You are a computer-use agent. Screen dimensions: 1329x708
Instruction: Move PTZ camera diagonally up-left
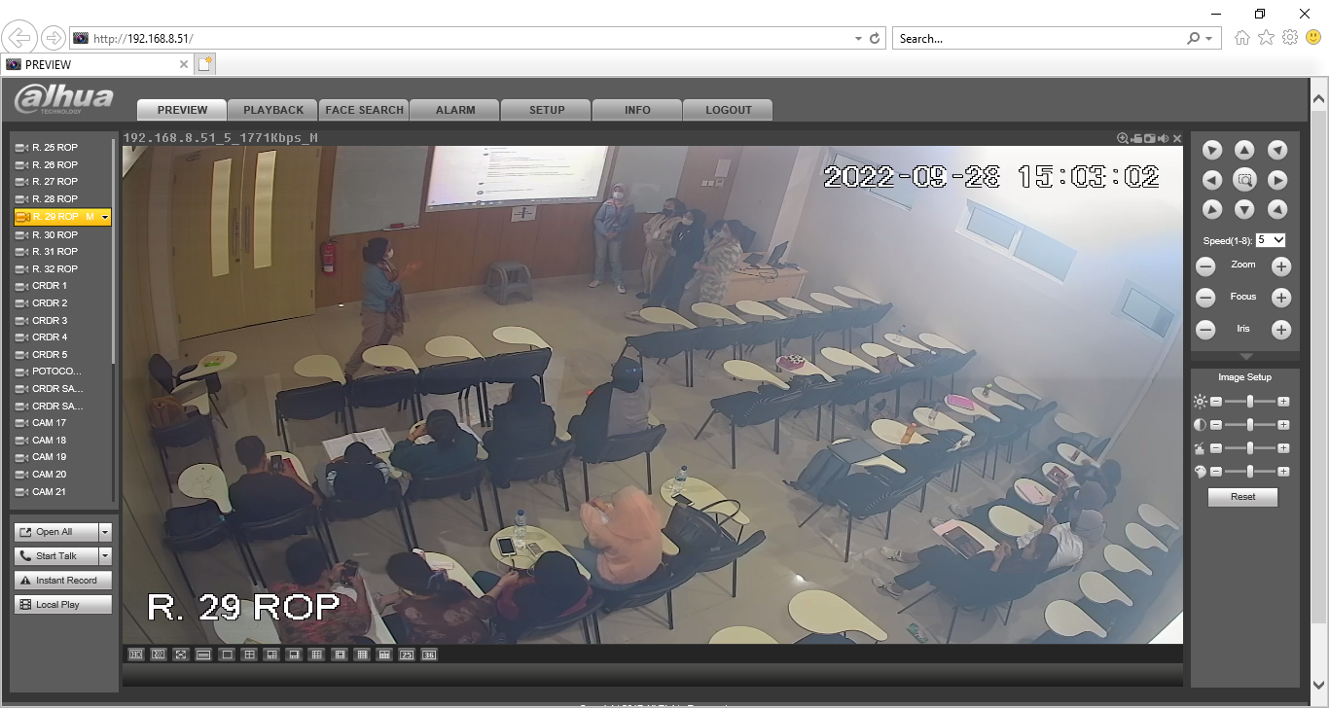pyautogui.click(x=1211, y=150)
